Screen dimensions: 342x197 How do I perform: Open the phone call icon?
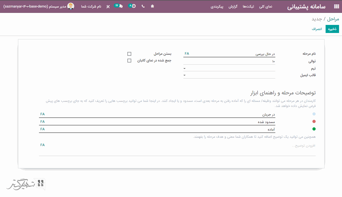tap(143, 6)
